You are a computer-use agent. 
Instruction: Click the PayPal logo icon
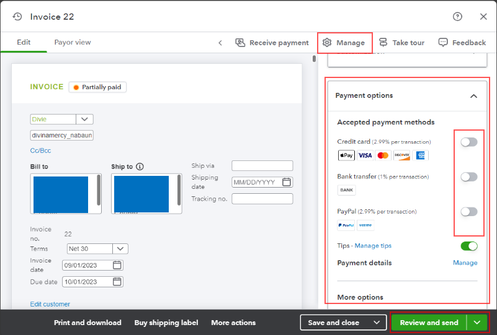(x=346, y=225)
